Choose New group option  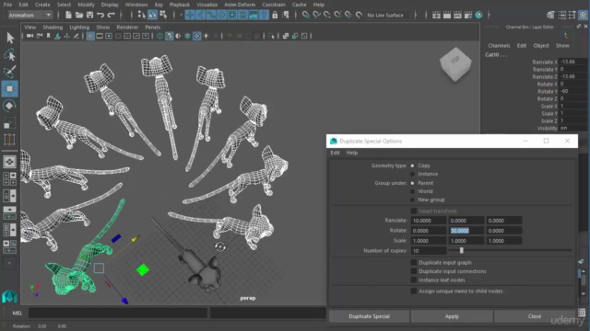coord(412,200)
